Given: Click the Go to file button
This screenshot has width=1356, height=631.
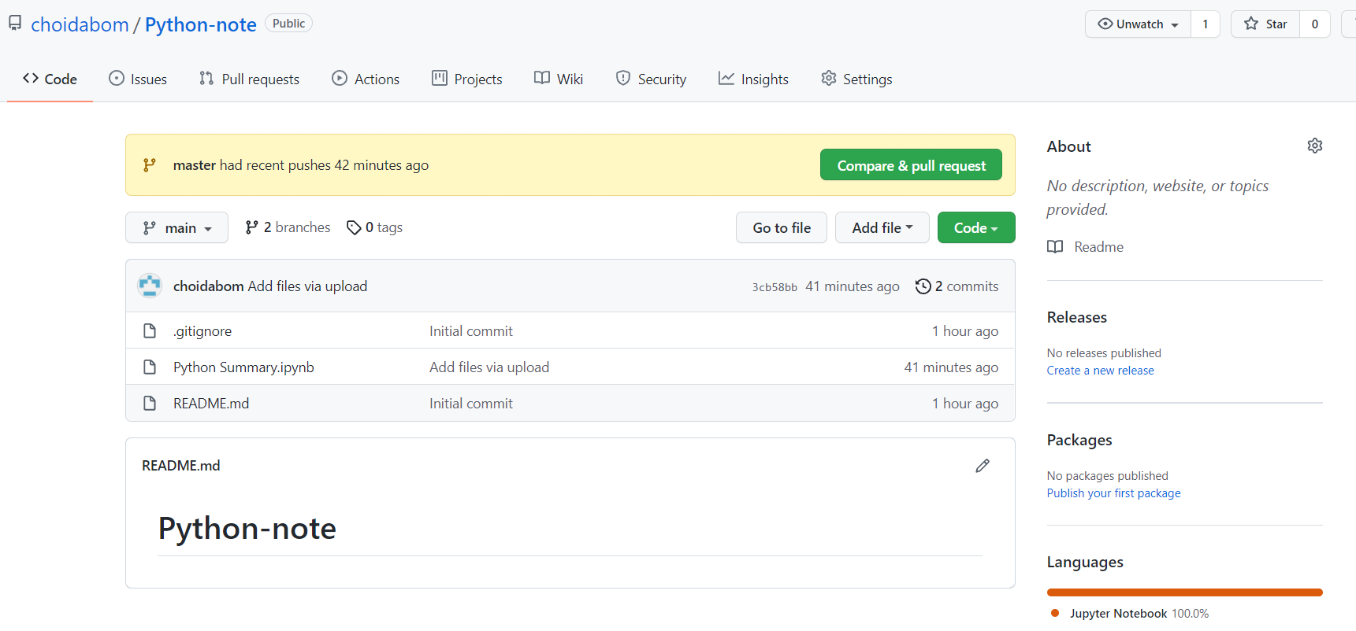Looking at the screenshot, I should pyautogui.click(x=782, y=227).
